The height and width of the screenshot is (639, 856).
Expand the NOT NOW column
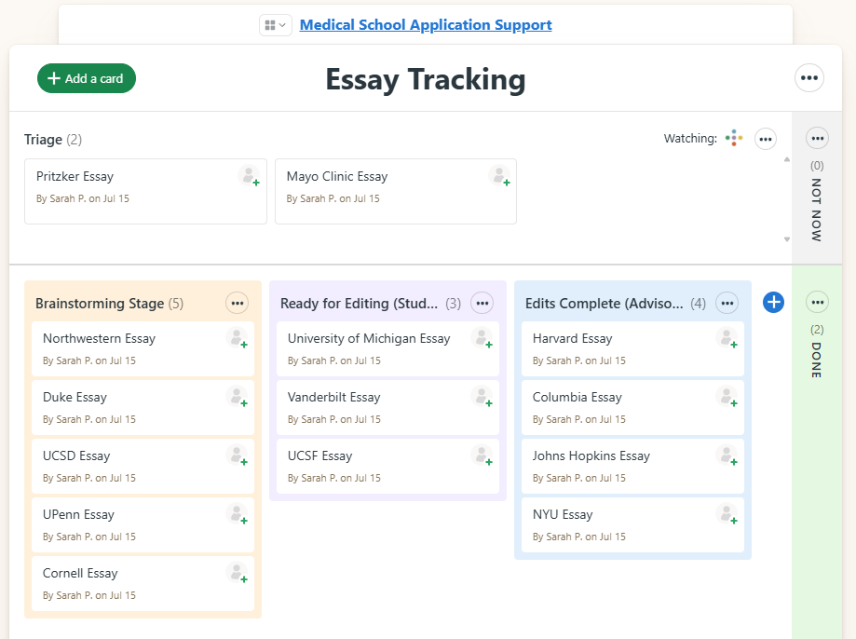tap(817, 210)
